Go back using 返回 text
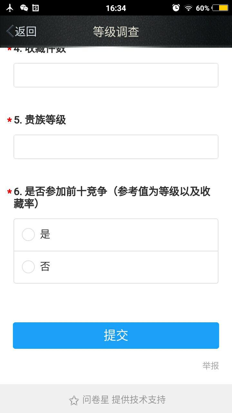The height and width of the screenshot is (413, 232). point(25,31)
